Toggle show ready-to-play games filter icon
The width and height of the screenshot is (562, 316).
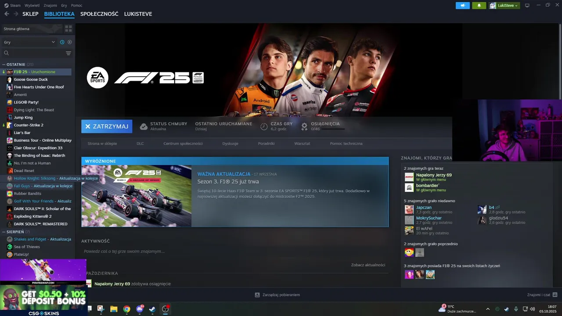pos(69,42)
